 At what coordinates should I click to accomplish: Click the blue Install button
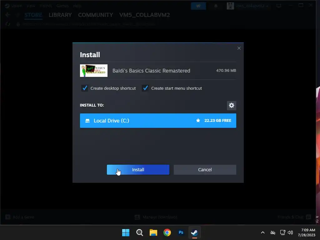point(138,170)
